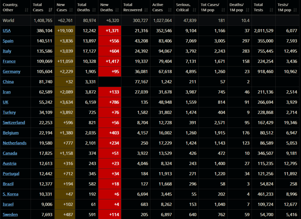The width and height of the screenshot is (301, 219).
Task: Select Belgium new deaths cell +403
Action: click(110, 133)
